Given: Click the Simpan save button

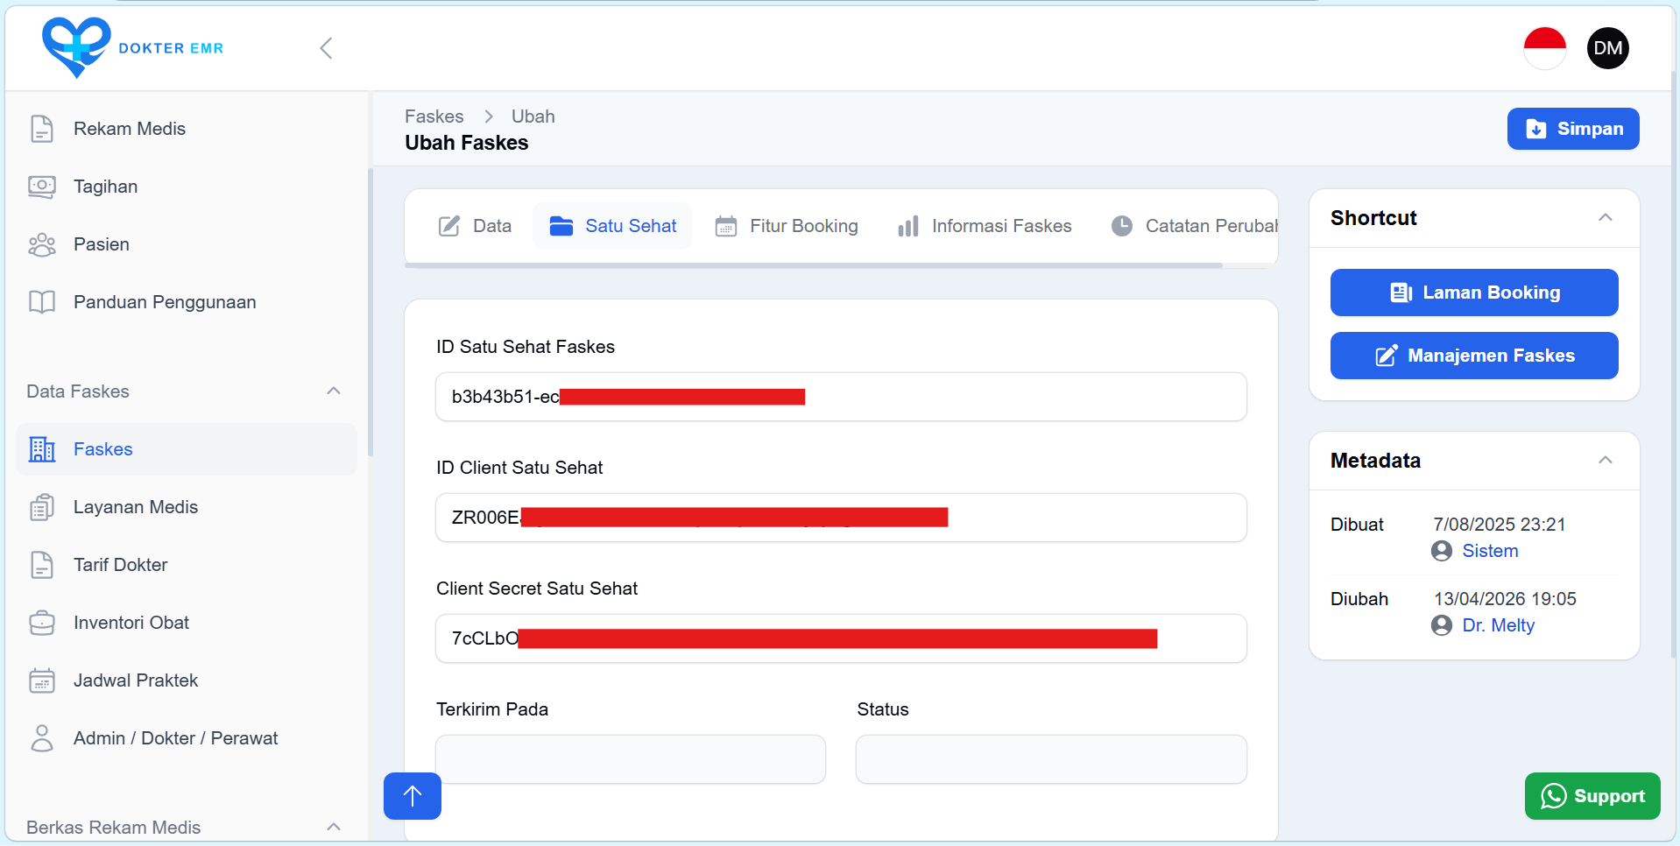Looking at the screenshot, I should [1573, 129].
